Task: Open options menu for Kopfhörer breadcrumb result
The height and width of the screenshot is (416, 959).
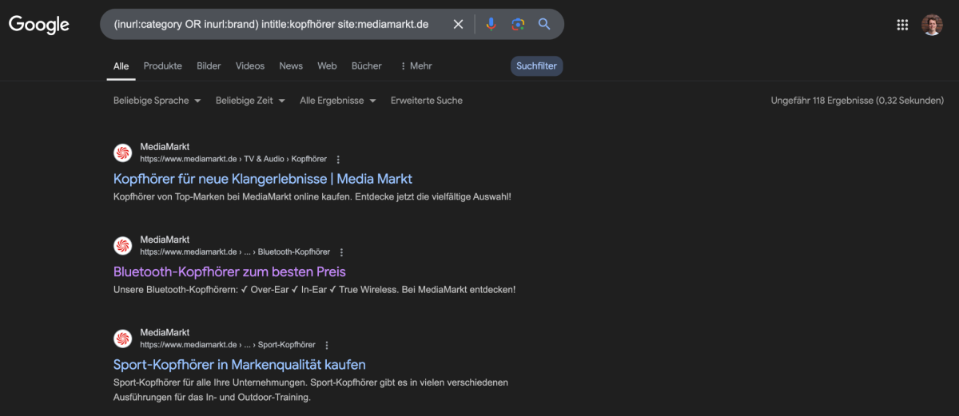Action: pos(338,160)
